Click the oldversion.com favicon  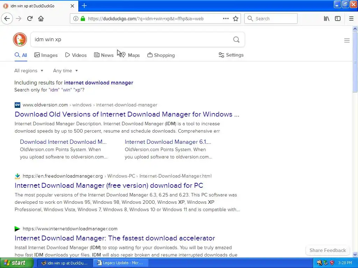click(x=17, y=105)
